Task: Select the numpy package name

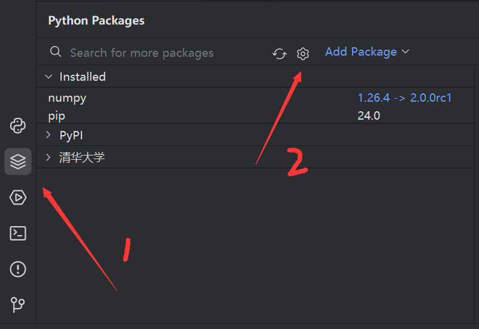Action: coord(67,98)
